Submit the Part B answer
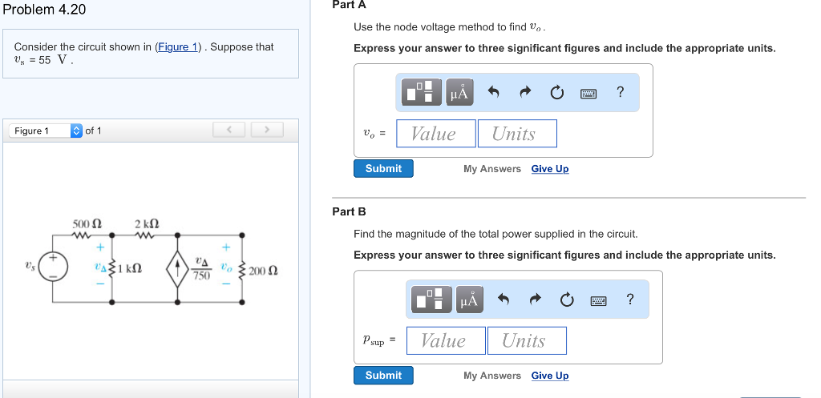Viewport: 821px width, 398px height. pyautogui.click(x=383, y=375)
